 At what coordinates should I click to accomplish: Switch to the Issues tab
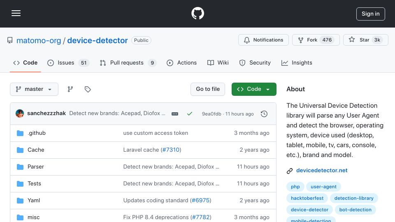click(x=68, y=62)
